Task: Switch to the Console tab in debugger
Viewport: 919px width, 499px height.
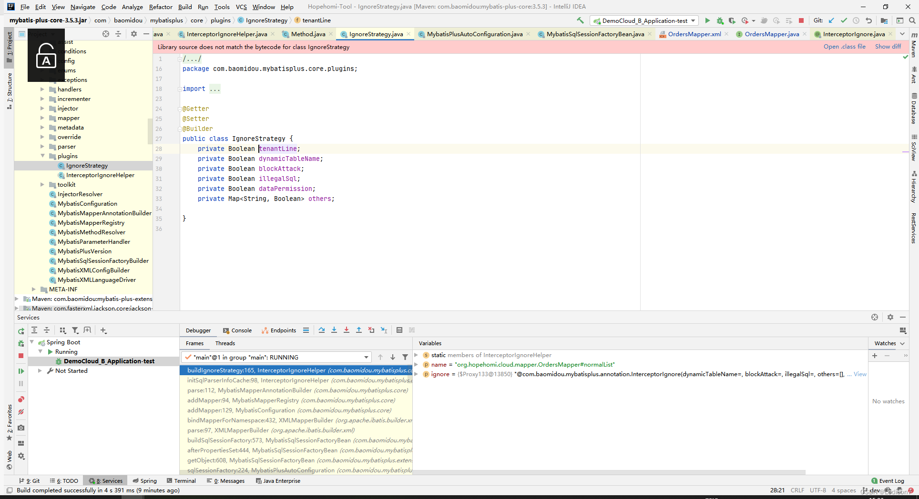Action: [x=237, y=330]
